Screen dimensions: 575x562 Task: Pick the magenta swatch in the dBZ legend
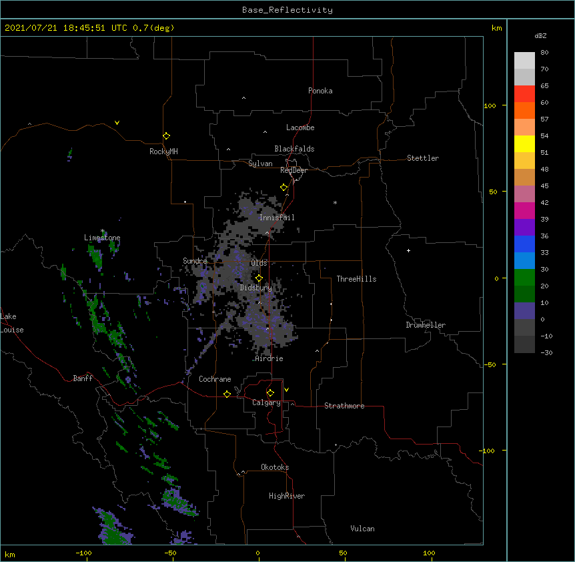pos(524,210)
